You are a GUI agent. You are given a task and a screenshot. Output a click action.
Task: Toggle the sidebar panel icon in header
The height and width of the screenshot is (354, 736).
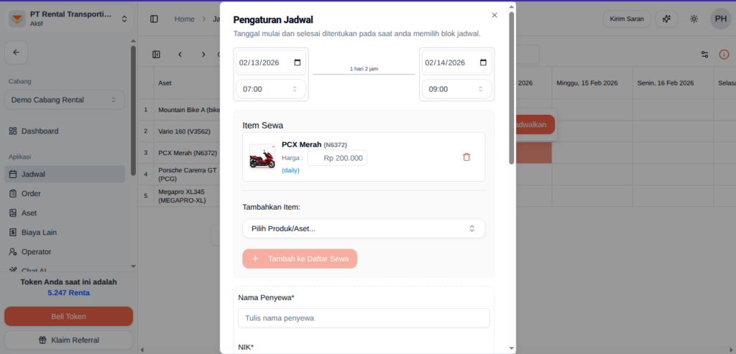pos(154,19)
